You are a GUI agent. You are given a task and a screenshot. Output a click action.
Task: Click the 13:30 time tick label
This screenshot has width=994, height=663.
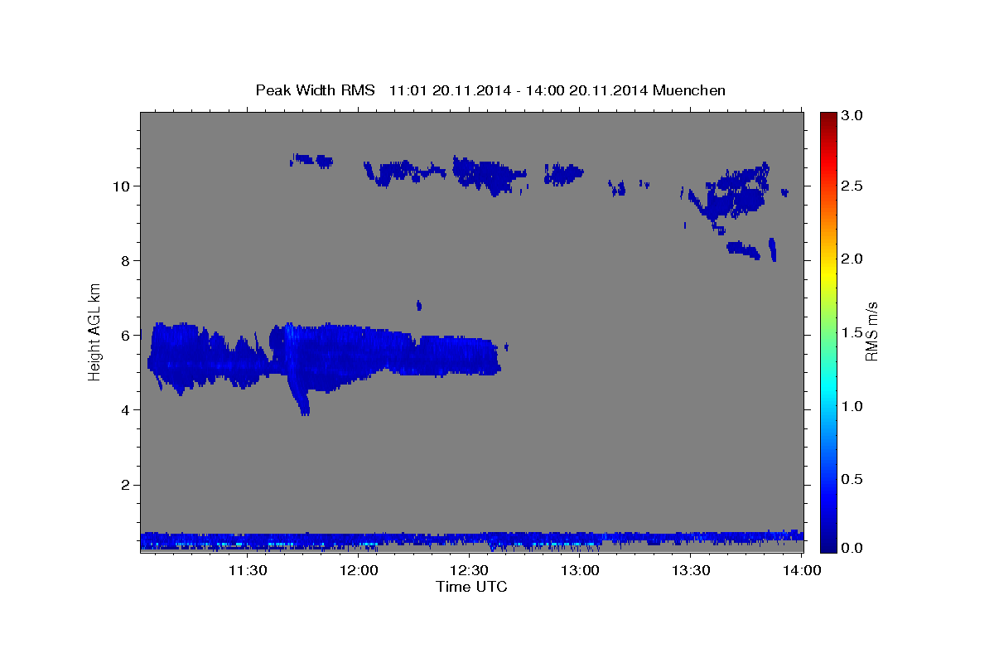click(692, 571)
